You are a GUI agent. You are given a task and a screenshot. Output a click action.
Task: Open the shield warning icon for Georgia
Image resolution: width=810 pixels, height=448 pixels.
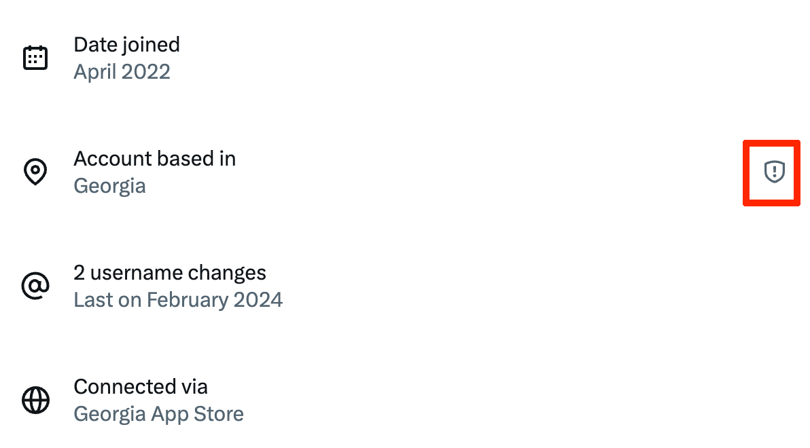(774, 172)
